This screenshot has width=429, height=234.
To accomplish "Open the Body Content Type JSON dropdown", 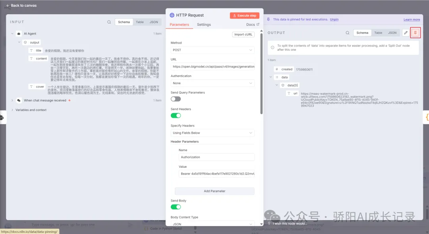I will [212, 224].
